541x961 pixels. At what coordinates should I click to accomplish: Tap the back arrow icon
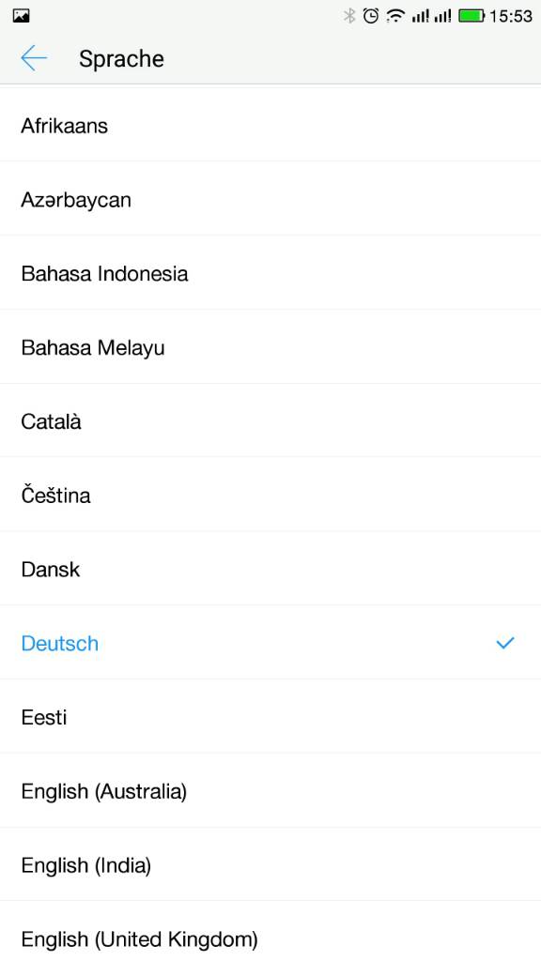(34, 58)
